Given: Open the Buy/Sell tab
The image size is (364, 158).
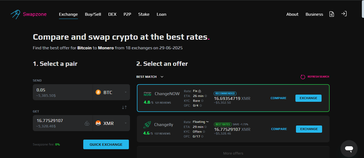Looking at the screenshot, I should 93,14.
